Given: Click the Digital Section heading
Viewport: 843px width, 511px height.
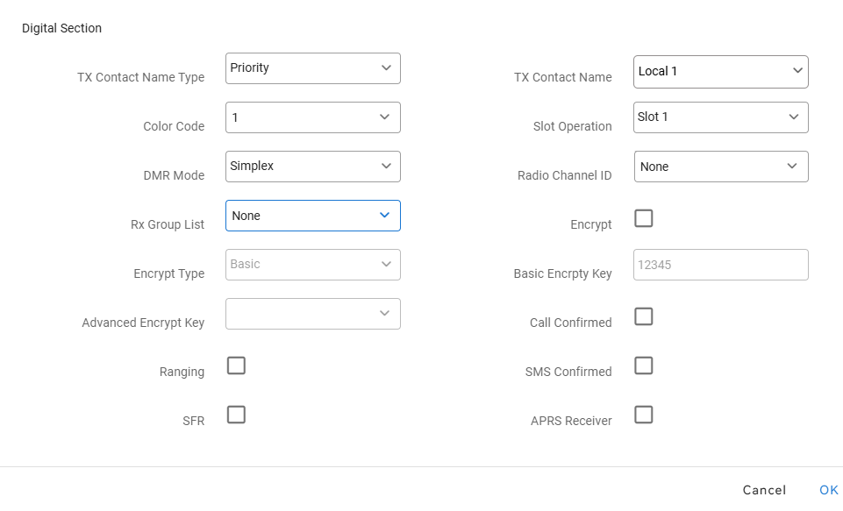Looking at the screenshot, I should click(61, 28).
